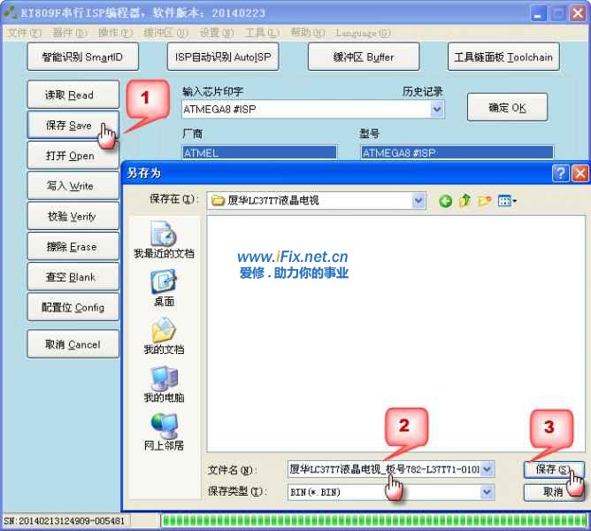Select My Computer (我的电脑) shortcut

click(x=164, y=385)
